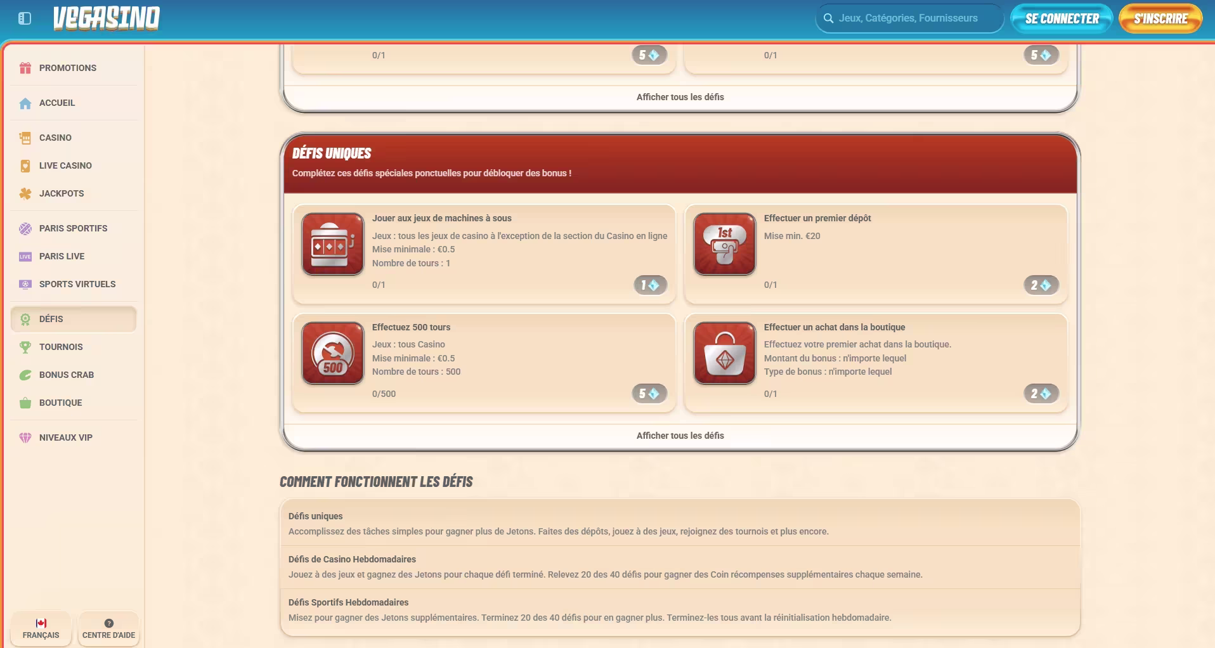Click the Paris Live icon
Image resolution: width=1215 pixels, height=648 pixels.
[25, 256]
